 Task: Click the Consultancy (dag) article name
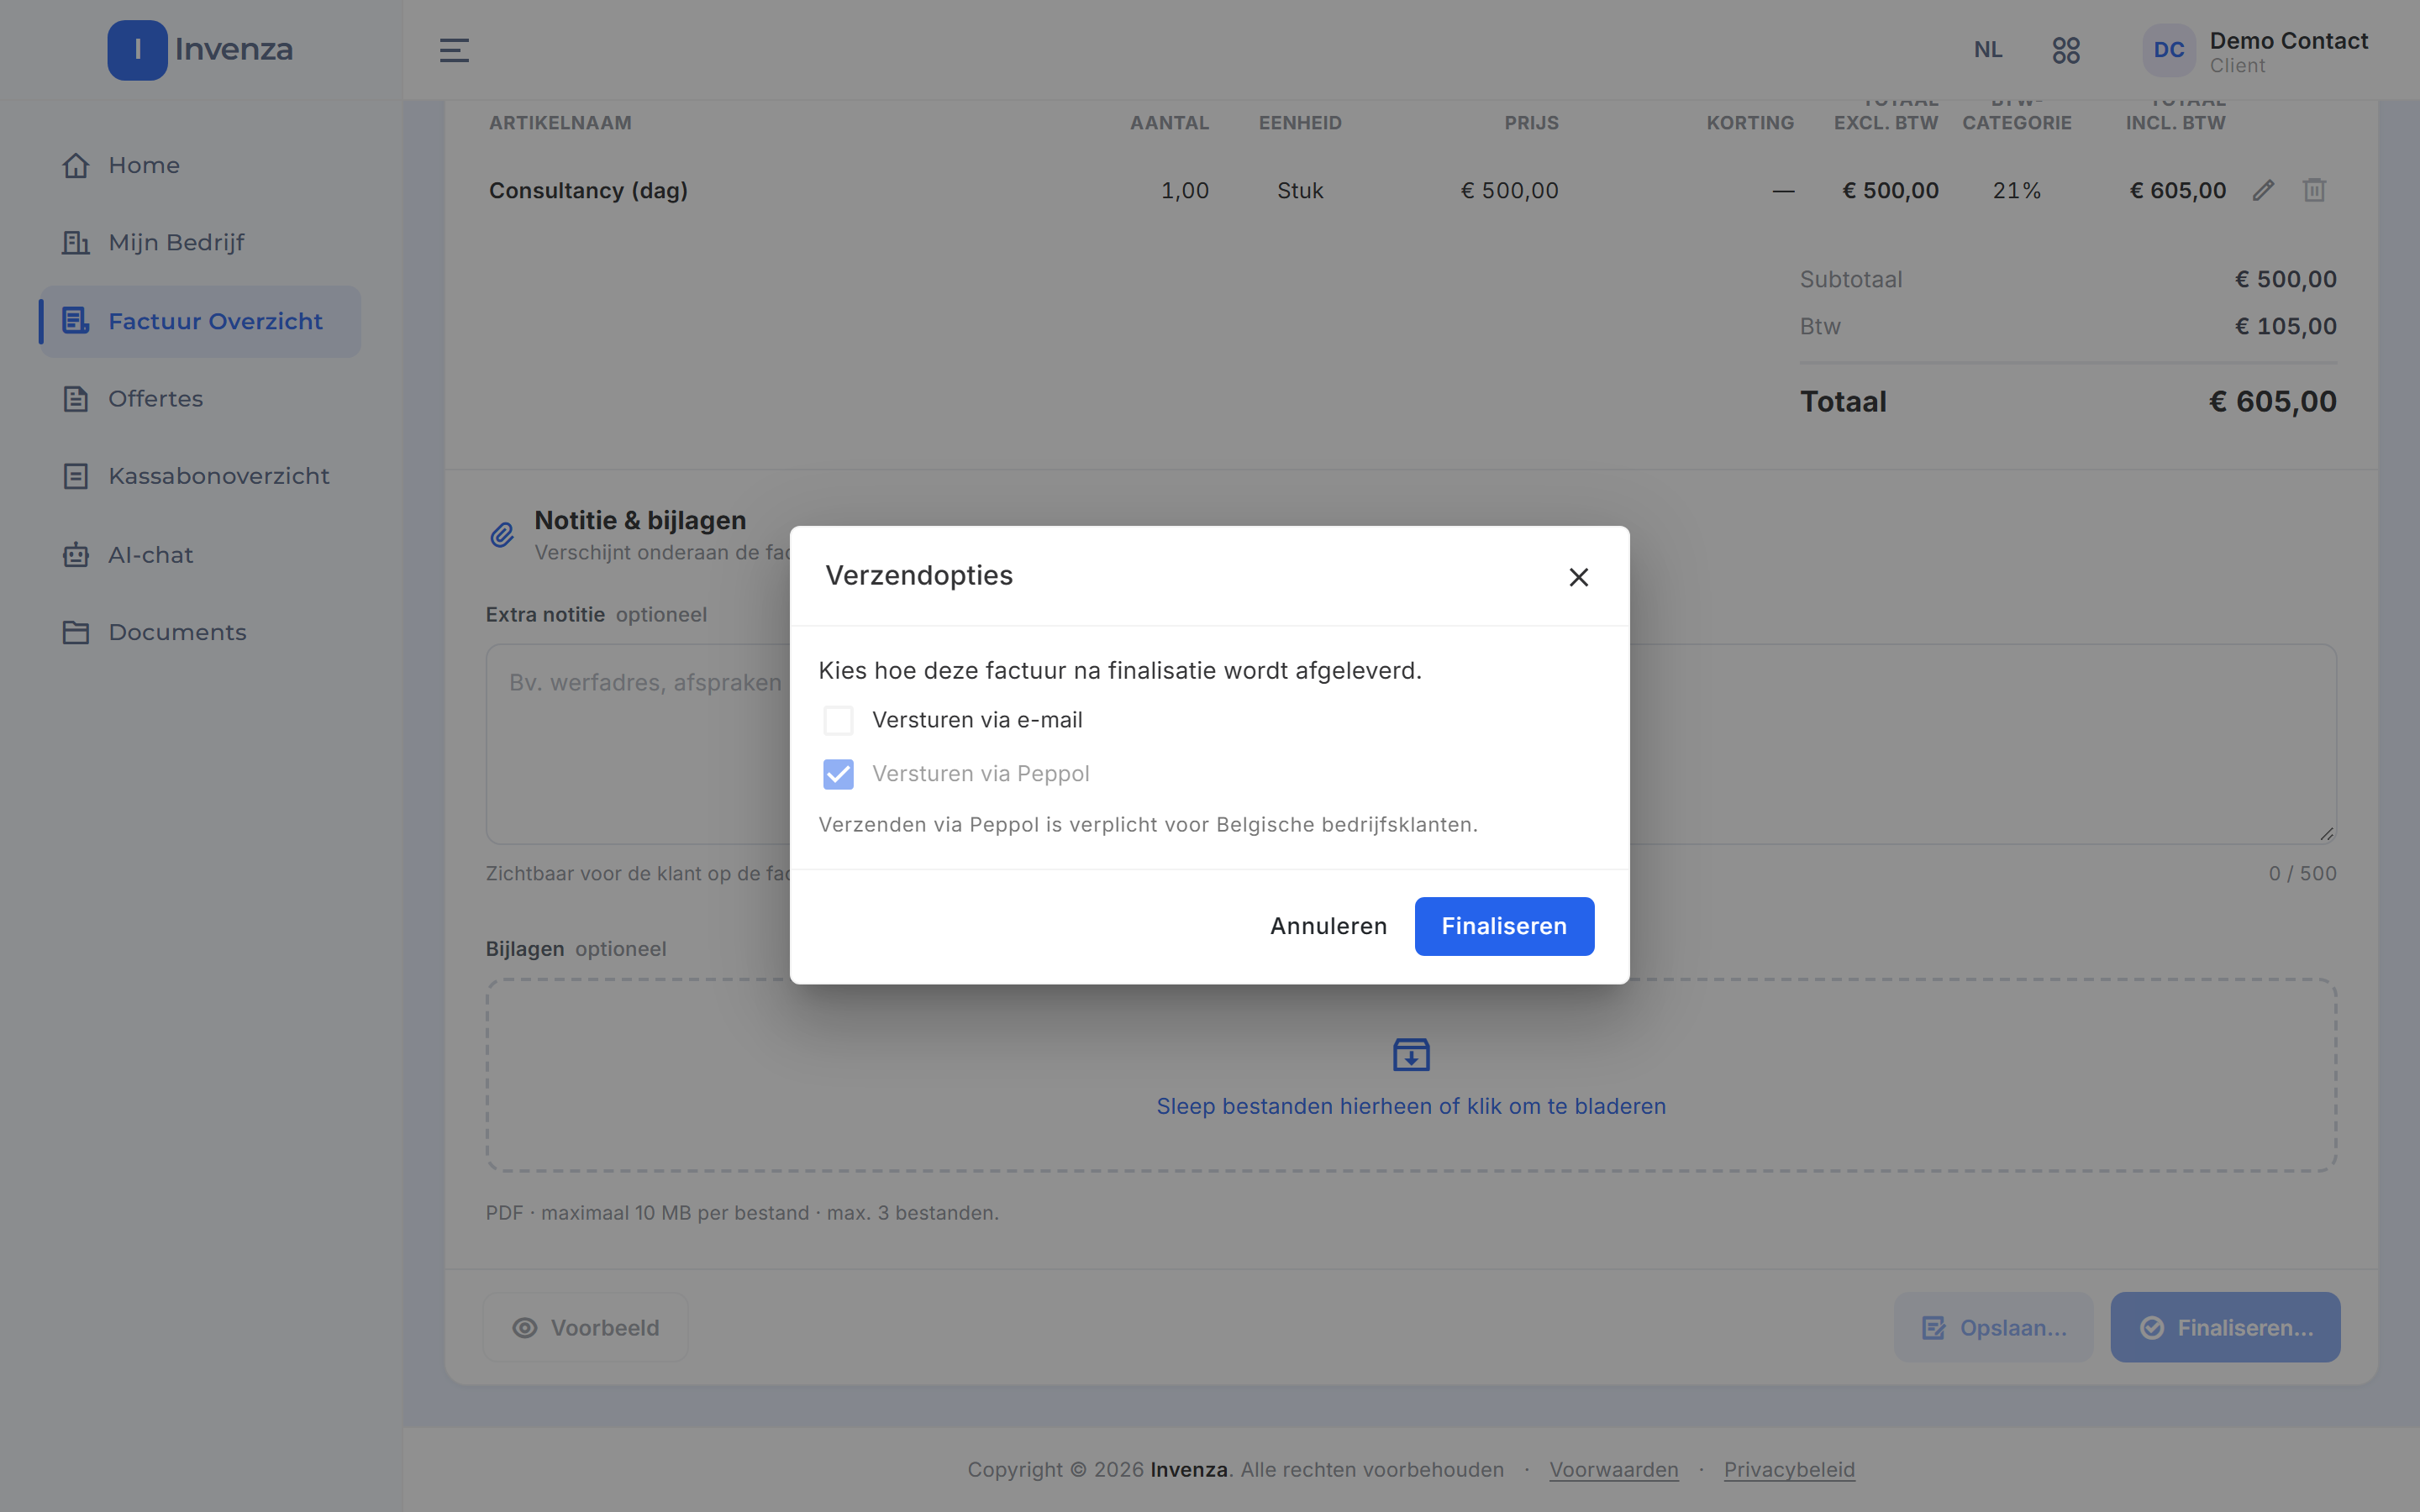(x=588, y=190)
